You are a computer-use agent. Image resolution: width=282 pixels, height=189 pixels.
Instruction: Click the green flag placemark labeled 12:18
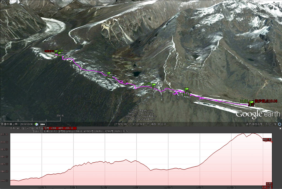click(109, 74)
